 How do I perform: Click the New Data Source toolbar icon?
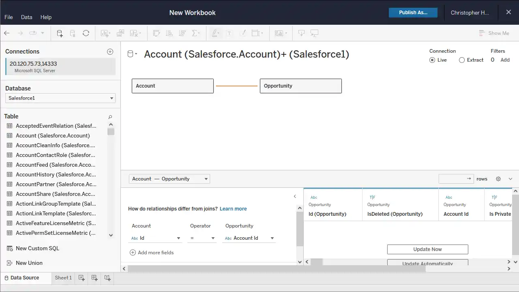60,33
